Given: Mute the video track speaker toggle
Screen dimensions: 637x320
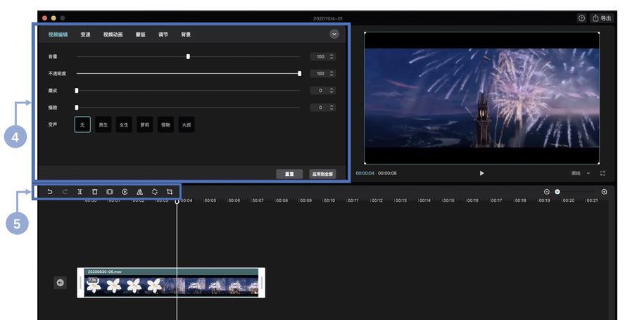Looking at the screenshot, I should 60,283.
